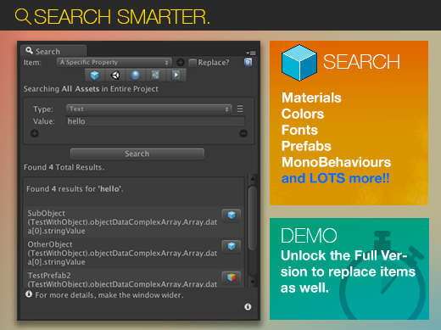
Task: Click the 'and LOTS more!!' link
Action: [335, 178]
